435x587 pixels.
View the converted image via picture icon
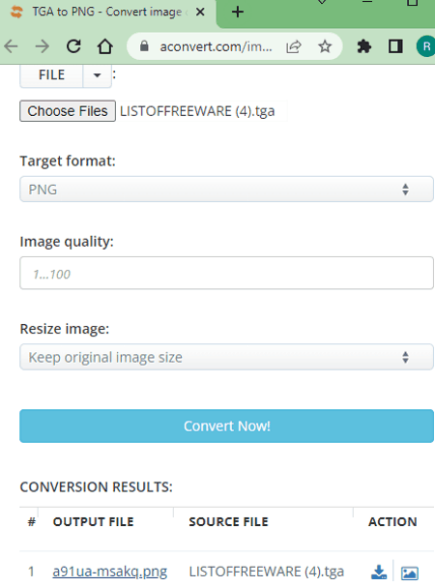[410, 572]
